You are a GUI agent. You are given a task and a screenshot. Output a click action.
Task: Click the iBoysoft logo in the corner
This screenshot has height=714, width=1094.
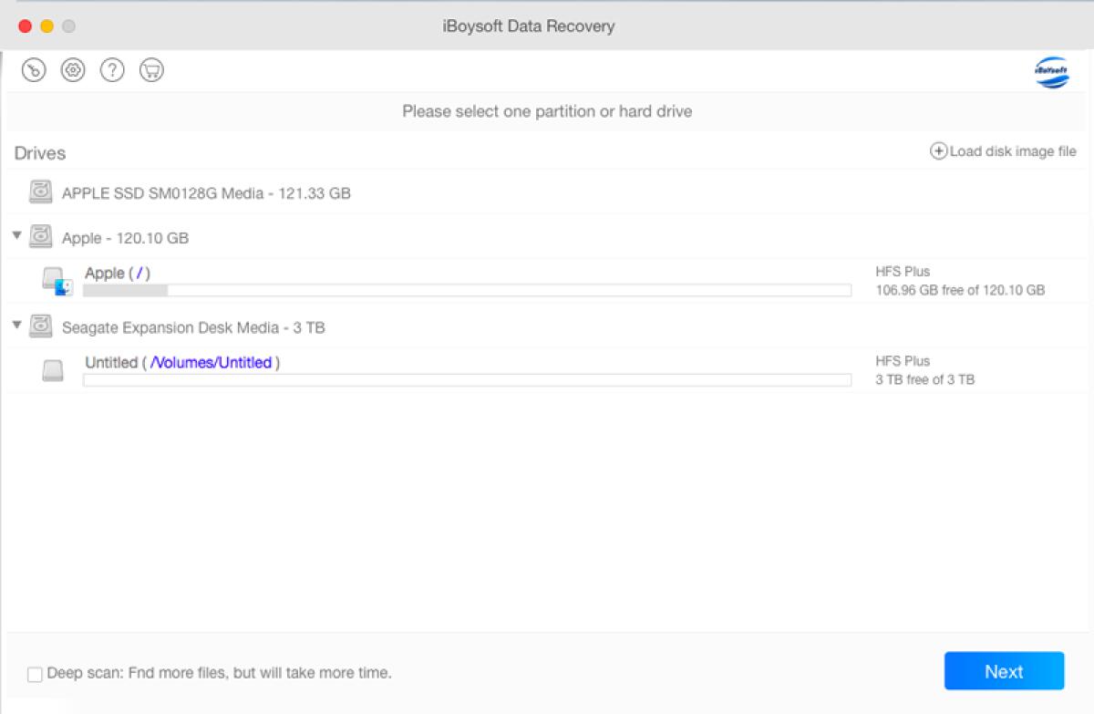click(x=1052, y=72)
